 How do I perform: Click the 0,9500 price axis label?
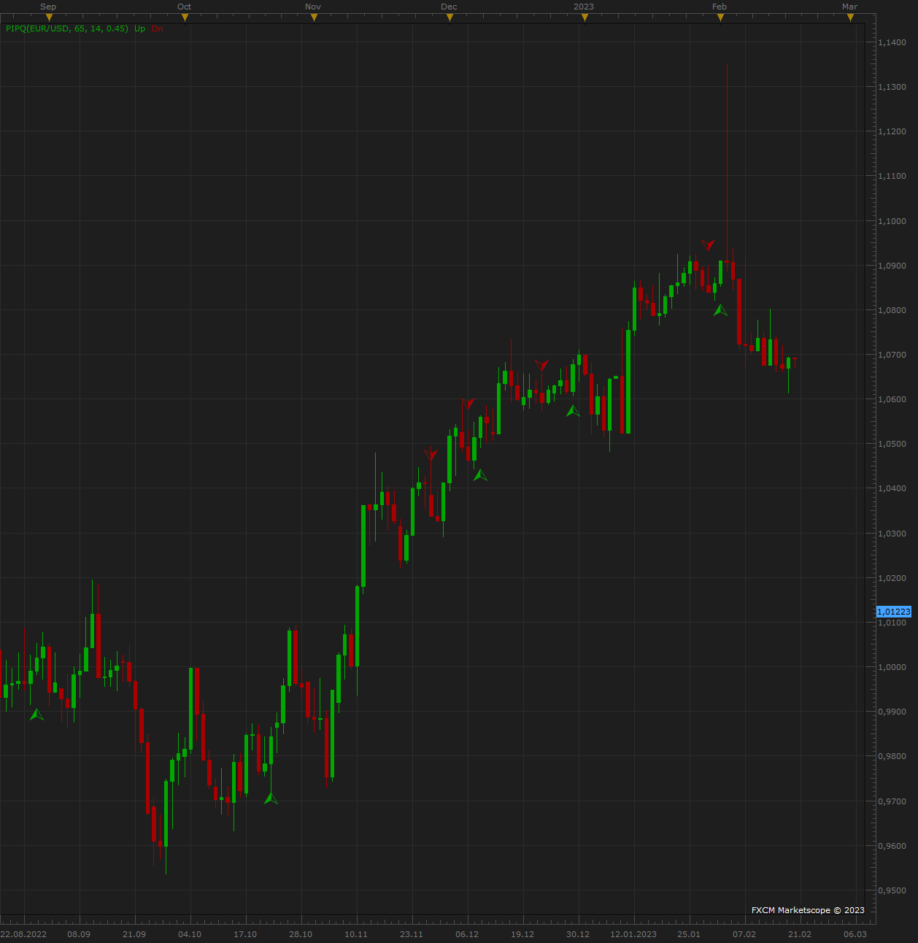point(892,890)
